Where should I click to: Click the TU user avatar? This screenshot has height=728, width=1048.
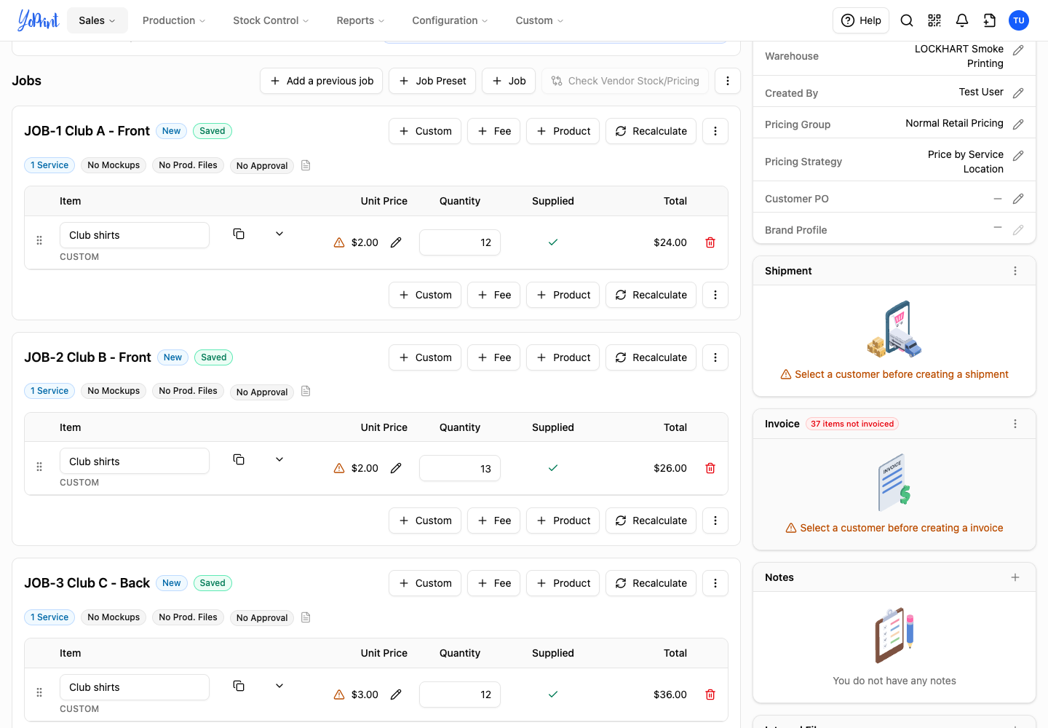point(1019,20)
